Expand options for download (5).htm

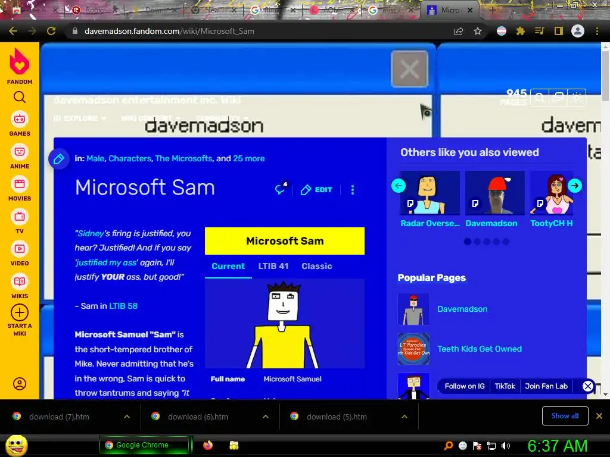tap(404, 417)
